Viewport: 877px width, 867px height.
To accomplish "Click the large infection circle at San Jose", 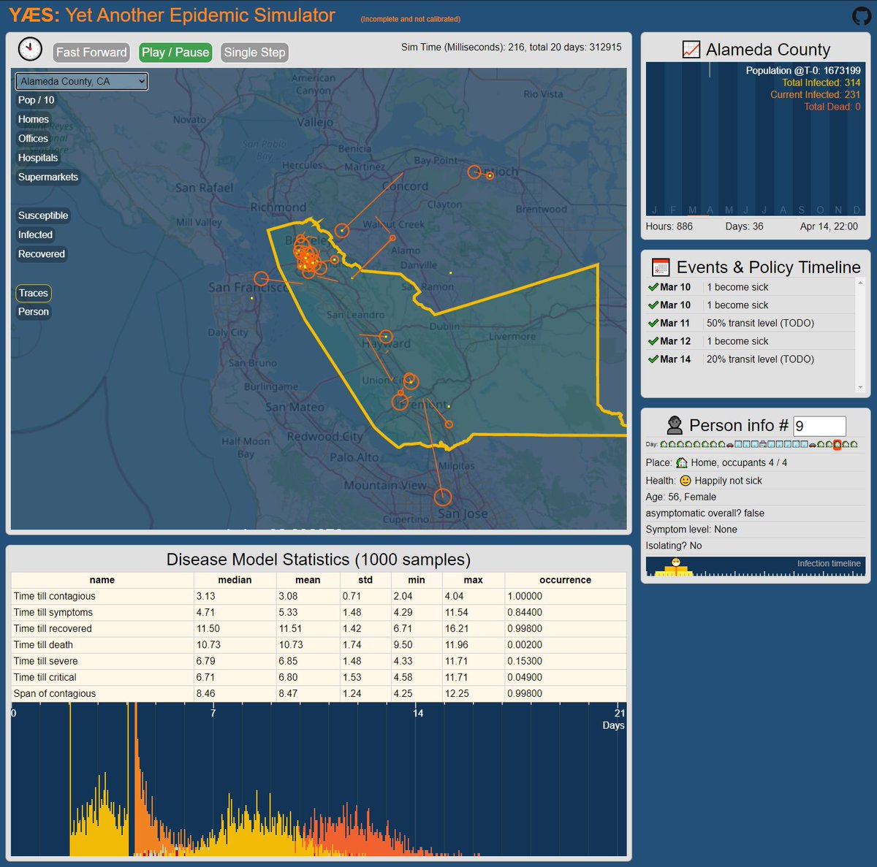I will point(443,497).
